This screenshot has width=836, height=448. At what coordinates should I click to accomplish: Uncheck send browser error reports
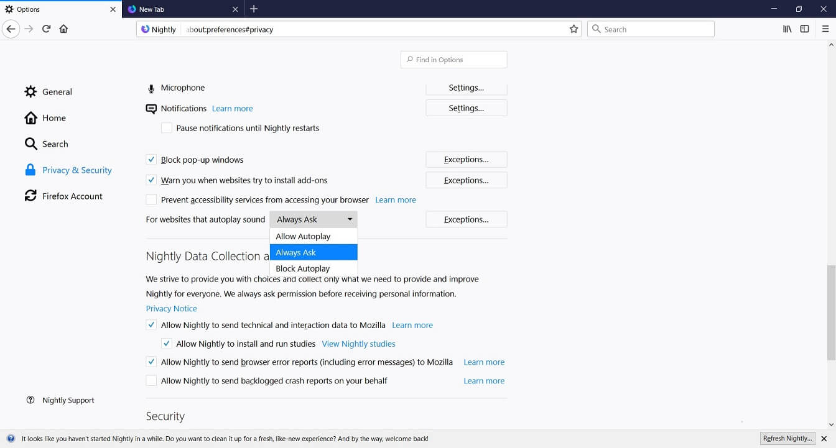[x=151, y=362]
